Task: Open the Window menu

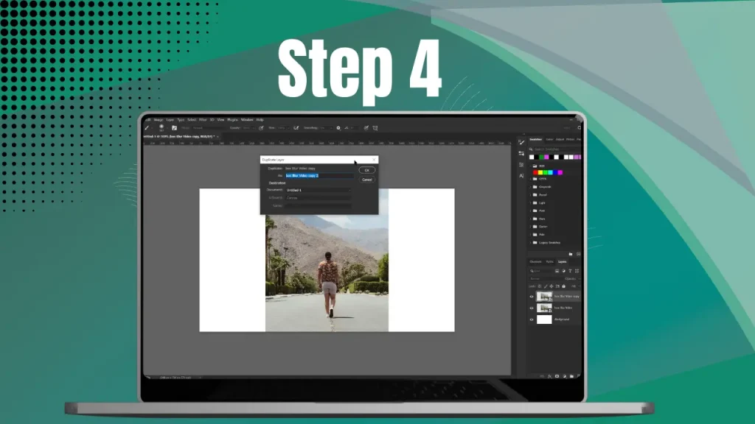Action: tap(247, 120)
